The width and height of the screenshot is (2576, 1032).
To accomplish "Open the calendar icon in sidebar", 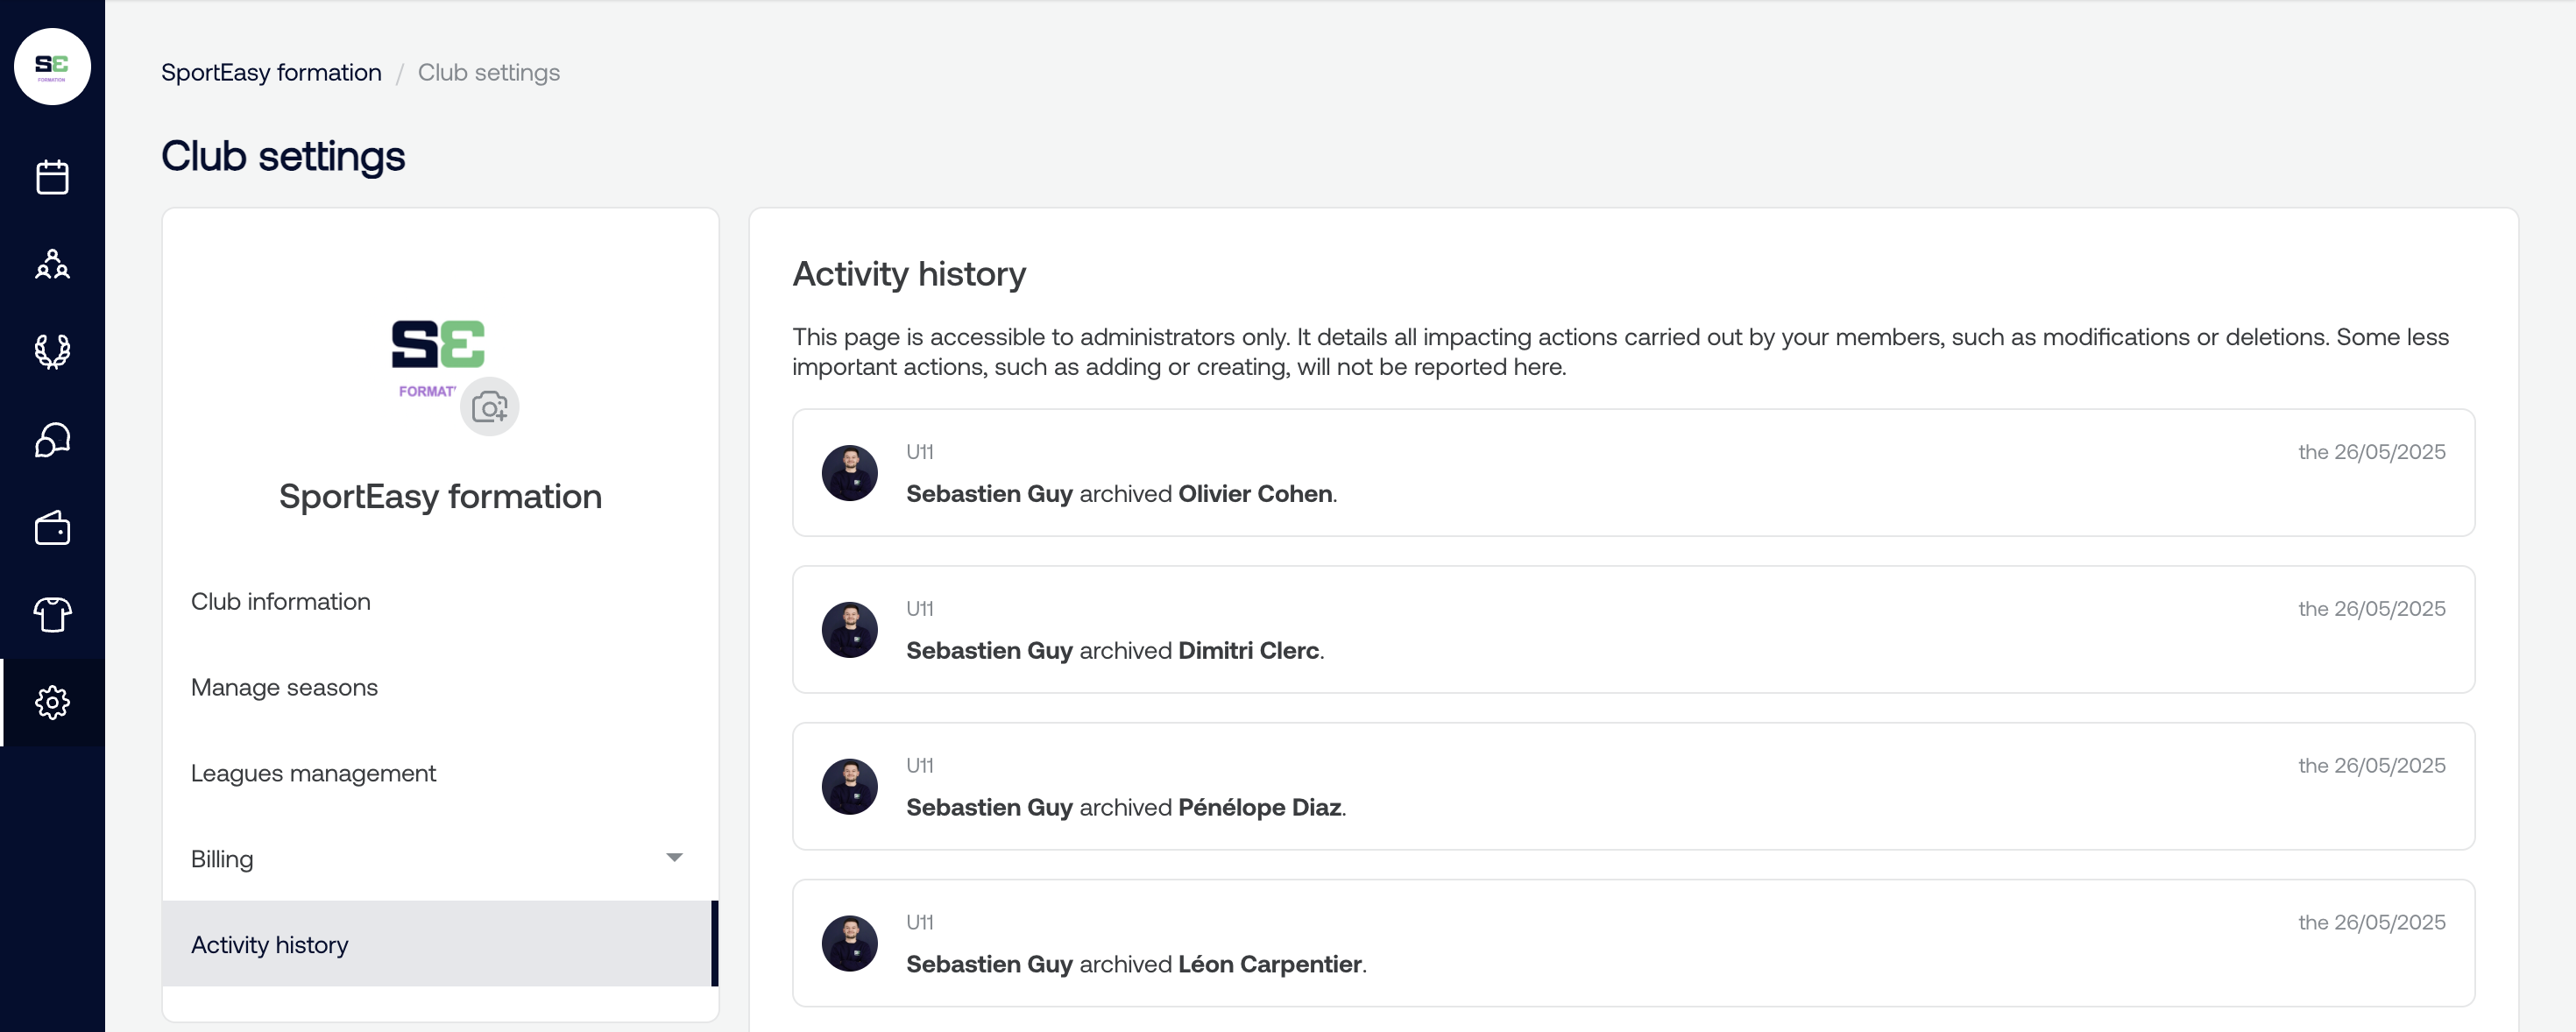I will click(x=52, y=177).
